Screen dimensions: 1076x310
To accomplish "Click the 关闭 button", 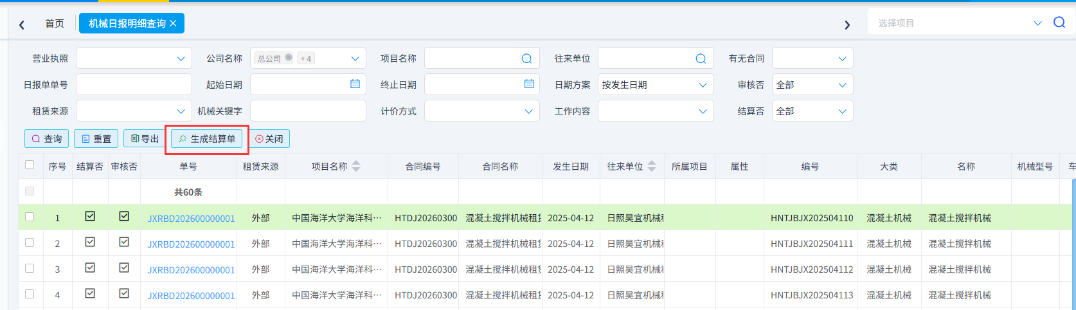I will click(x=269, y=138).
